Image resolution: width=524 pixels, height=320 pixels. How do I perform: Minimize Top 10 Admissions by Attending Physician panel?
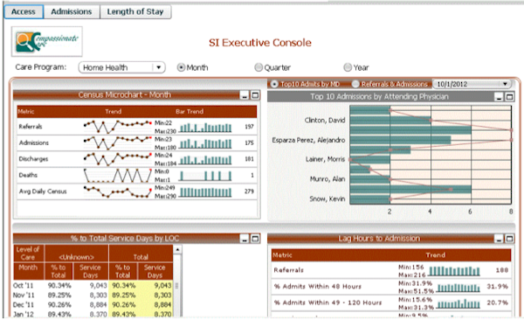(499, 97)
